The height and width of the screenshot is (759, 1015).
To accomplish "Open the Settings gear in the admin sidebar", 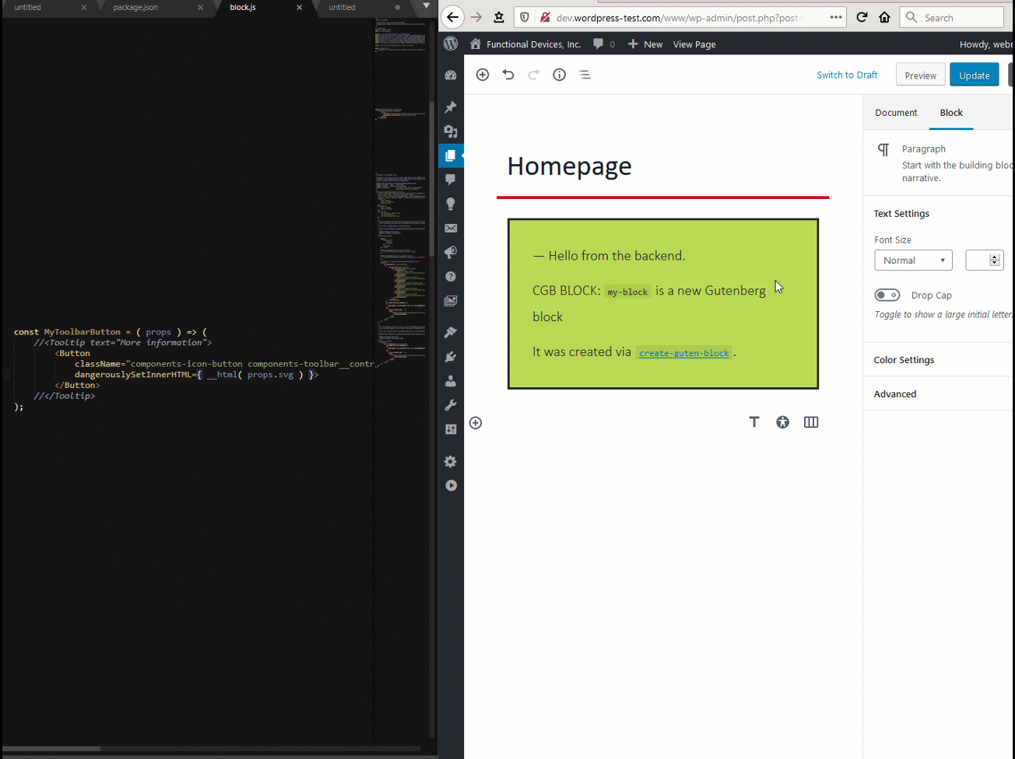I will pos(450,461).
